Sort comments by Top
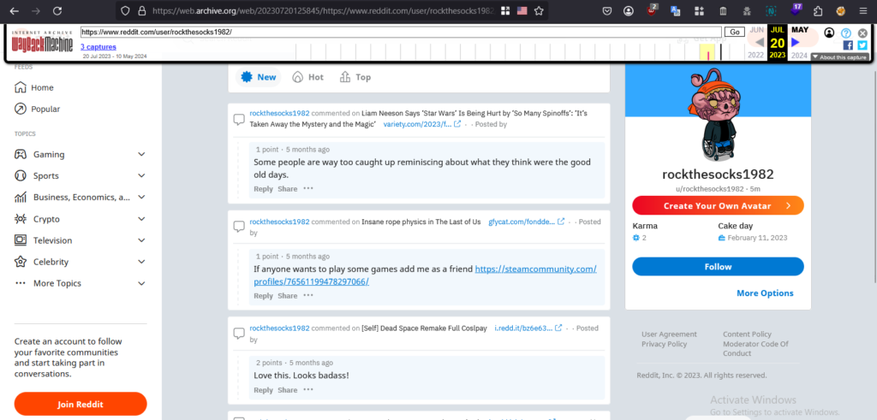The width and height of the screenshot is (877, 420). click(x=355, y=77)
